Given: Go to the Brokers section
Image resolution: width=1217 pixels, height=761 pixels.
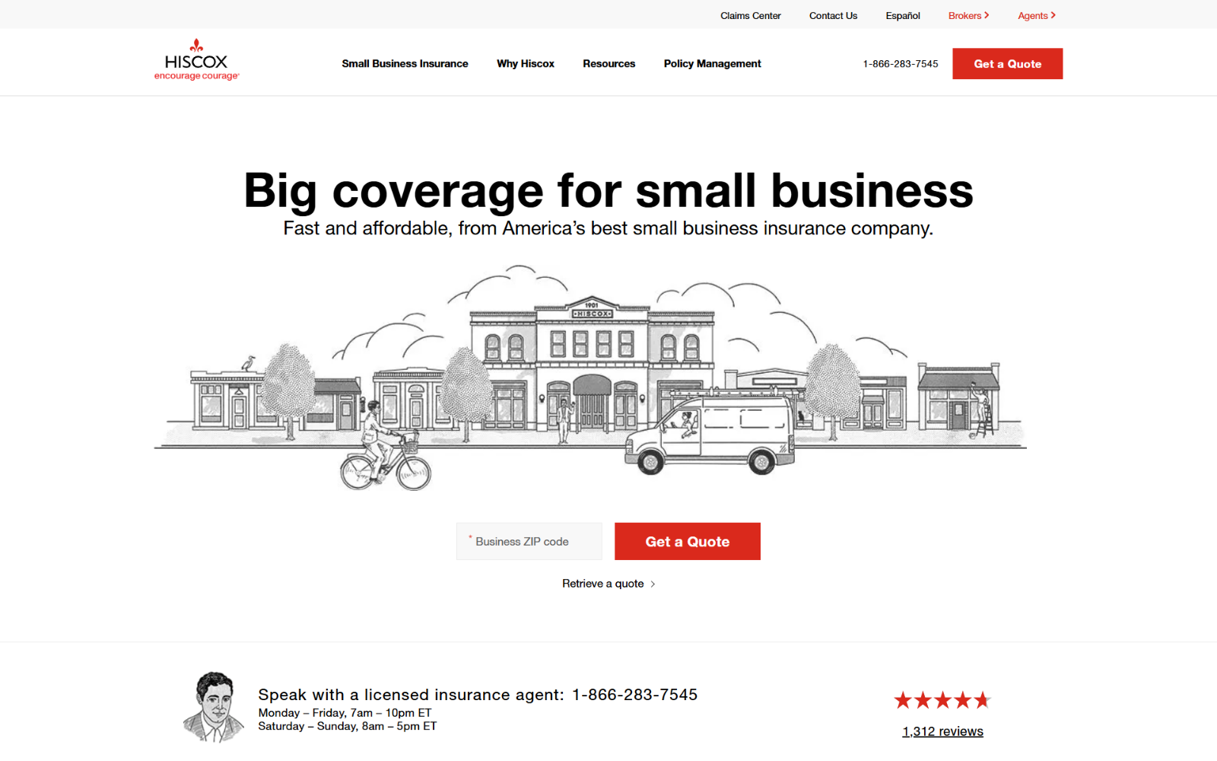Looking at the screenshot, I should pos(968,16).
